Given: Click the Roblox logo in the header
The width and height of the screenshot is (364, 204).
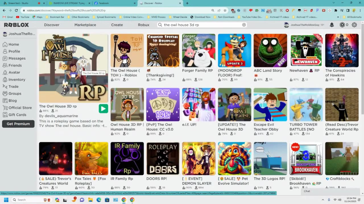Looking at the screenshot, I should 16,25.
